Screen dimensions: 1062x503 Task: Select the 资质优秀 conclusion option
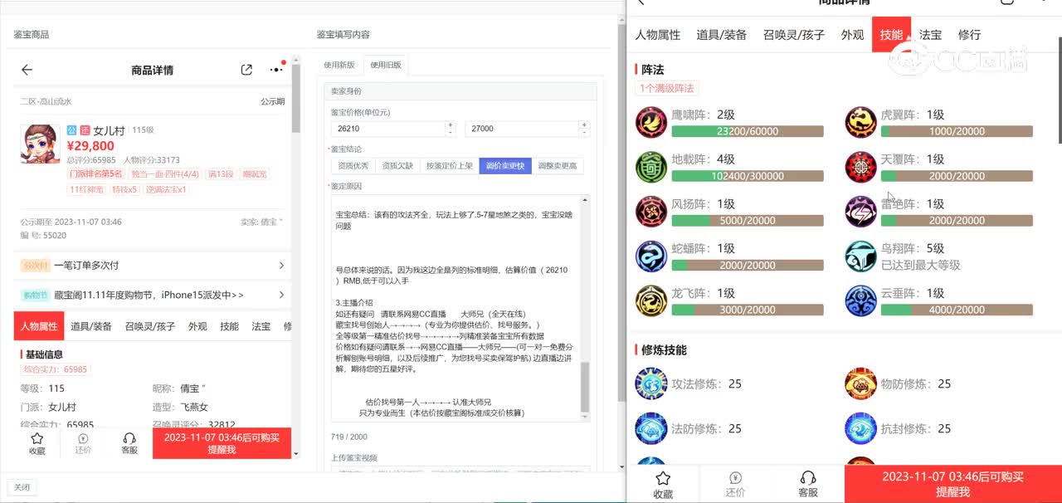tap(353, 166)
